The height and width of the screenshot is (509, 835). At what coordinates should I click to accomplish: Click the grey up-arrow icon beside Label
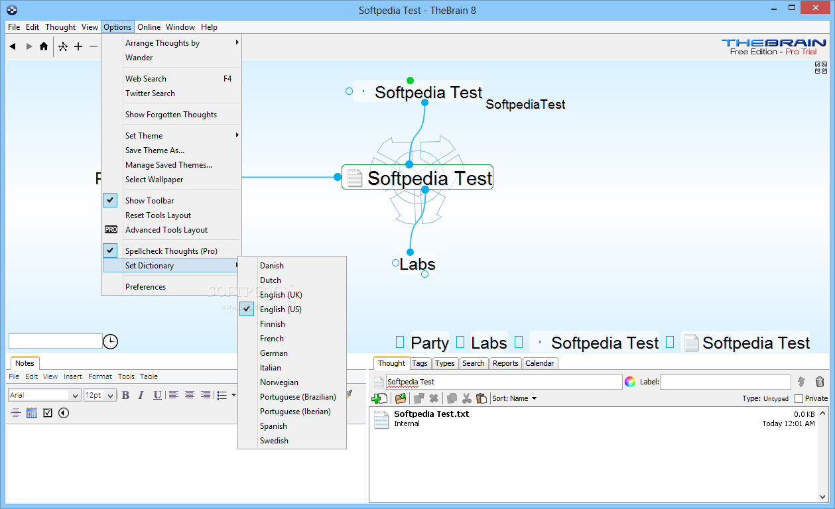pyautogui.click(x=801, y=382)
